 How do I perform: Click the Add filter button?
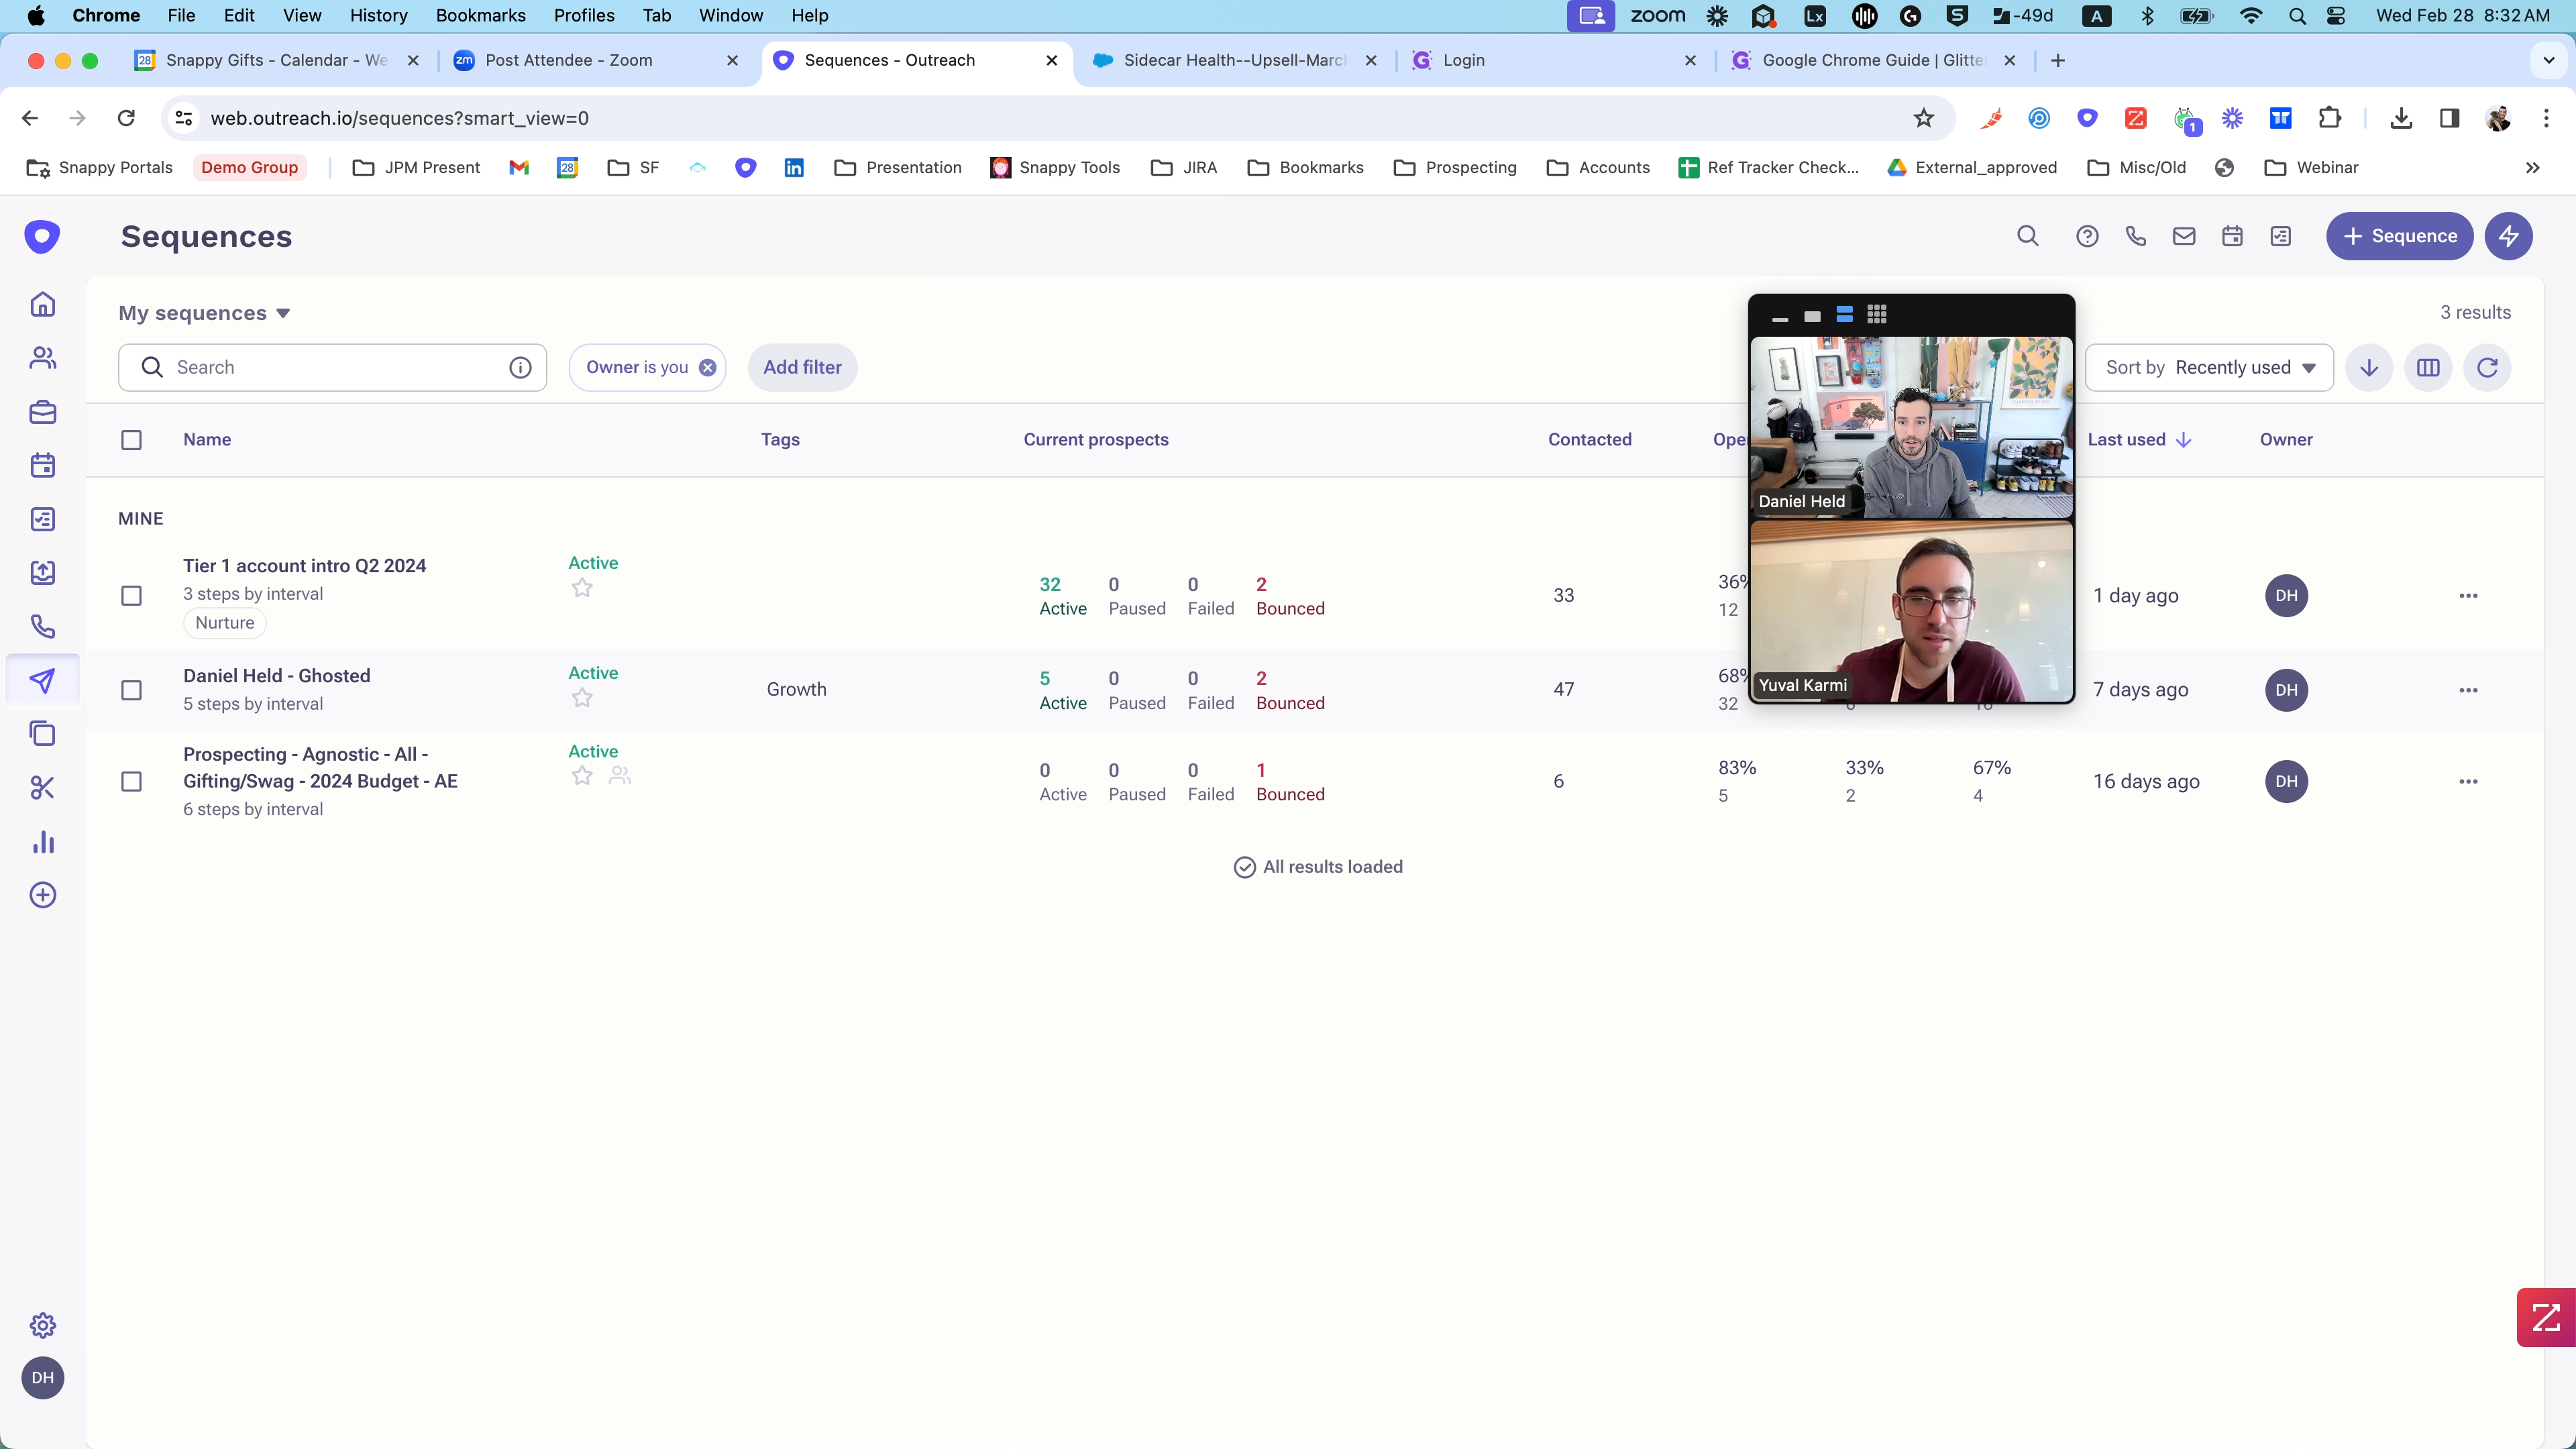click(x=802, y=367)
